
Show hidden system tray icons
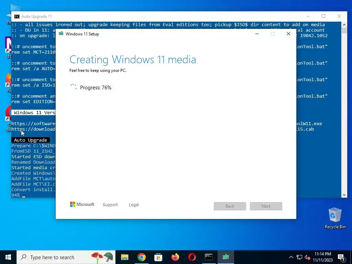pos(291,257)
